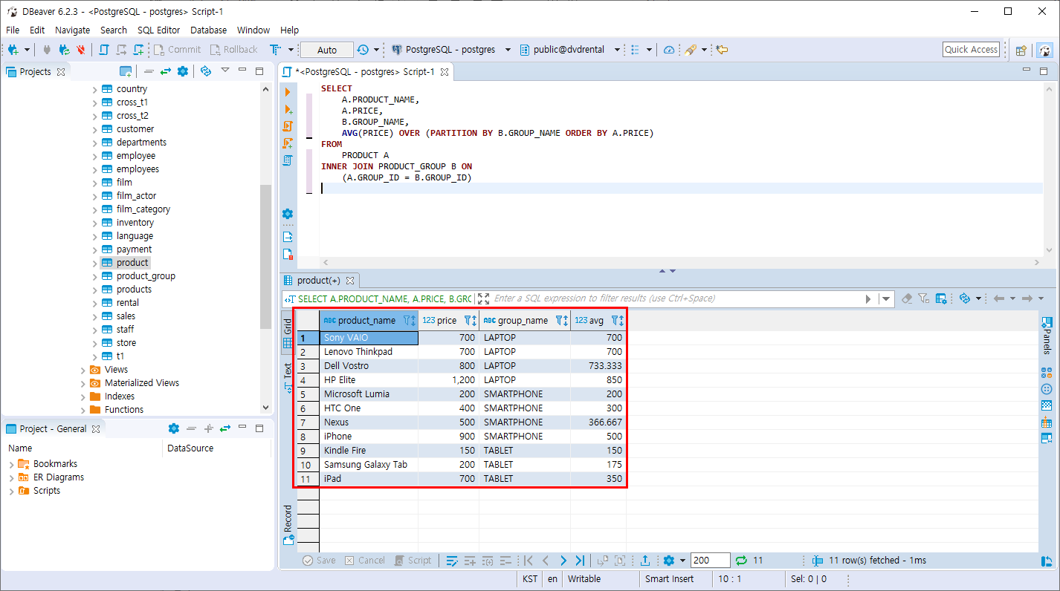Select the Sony VAIO cell

point(369,338)
